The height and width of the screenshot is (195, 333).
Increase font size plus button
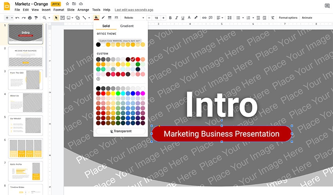tap(163, 18)
